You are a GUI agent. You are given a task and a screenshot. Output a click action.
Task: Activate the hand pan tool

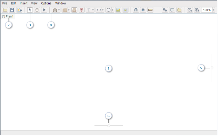pos(37,10)
